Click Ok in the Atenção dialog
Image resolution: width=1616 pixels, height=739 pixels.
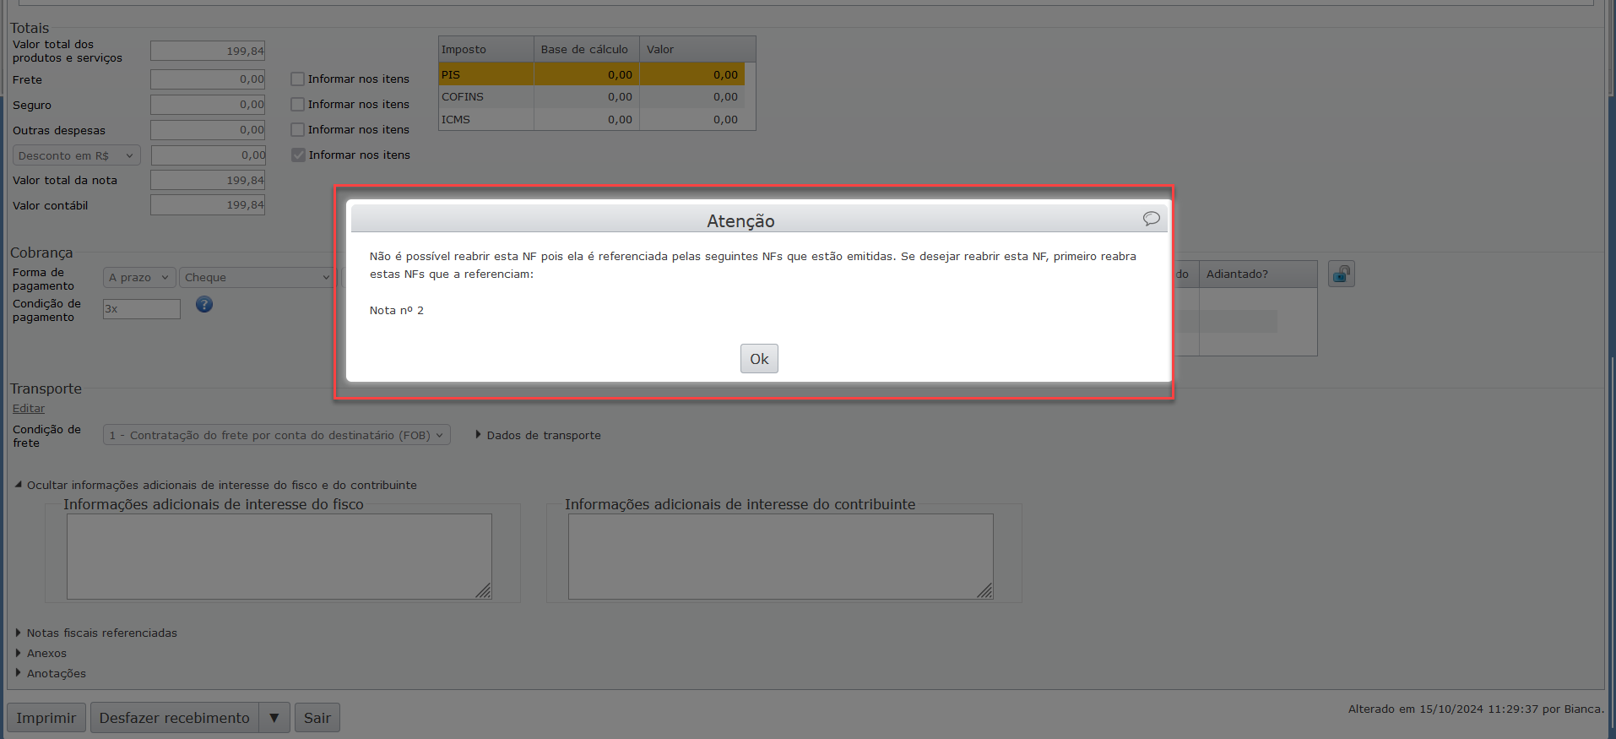pos(759,359)
